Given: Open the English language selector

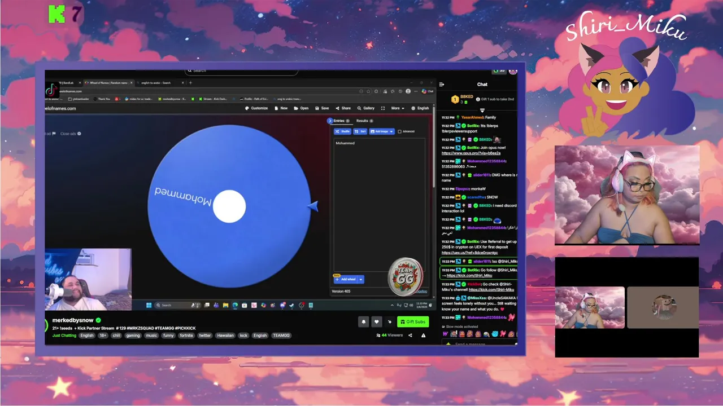Looking at the screenshot, I should [x=420, y=108].
